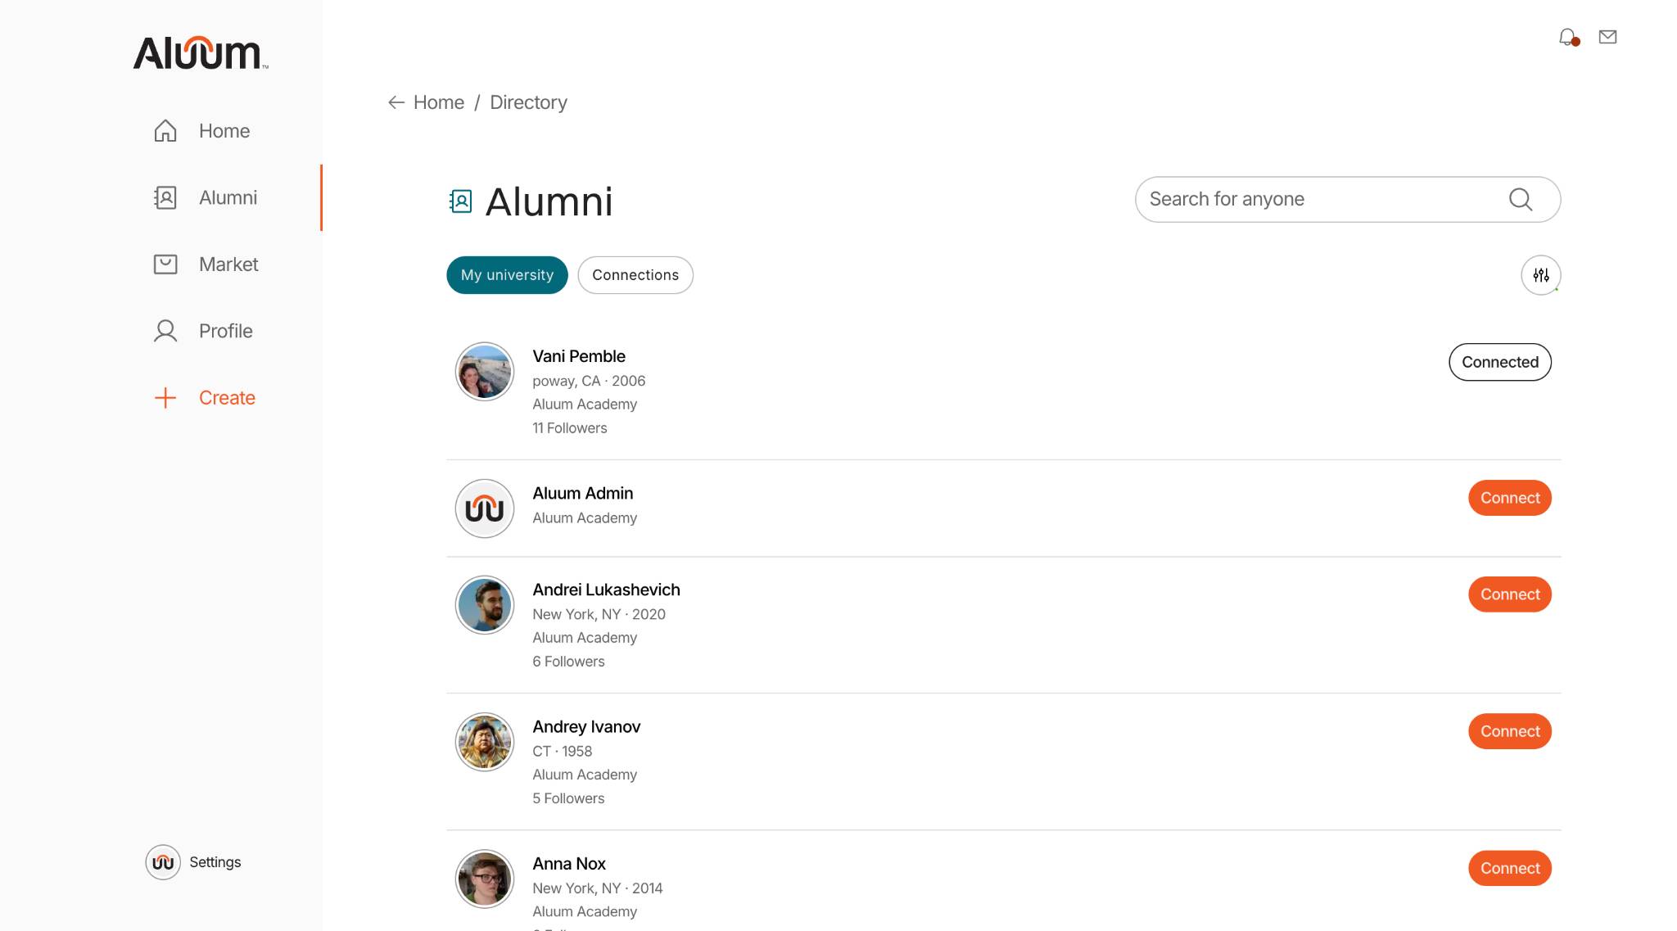The width and height of the screenshot is (1677, 931).
Task: Select the My university filter
Action: [x=507, y=275]
